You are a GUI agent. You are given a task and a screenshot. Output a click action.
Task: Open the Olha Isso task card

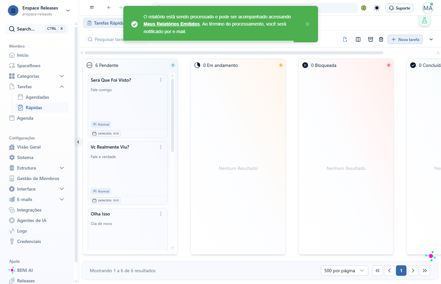click(128, 230)
